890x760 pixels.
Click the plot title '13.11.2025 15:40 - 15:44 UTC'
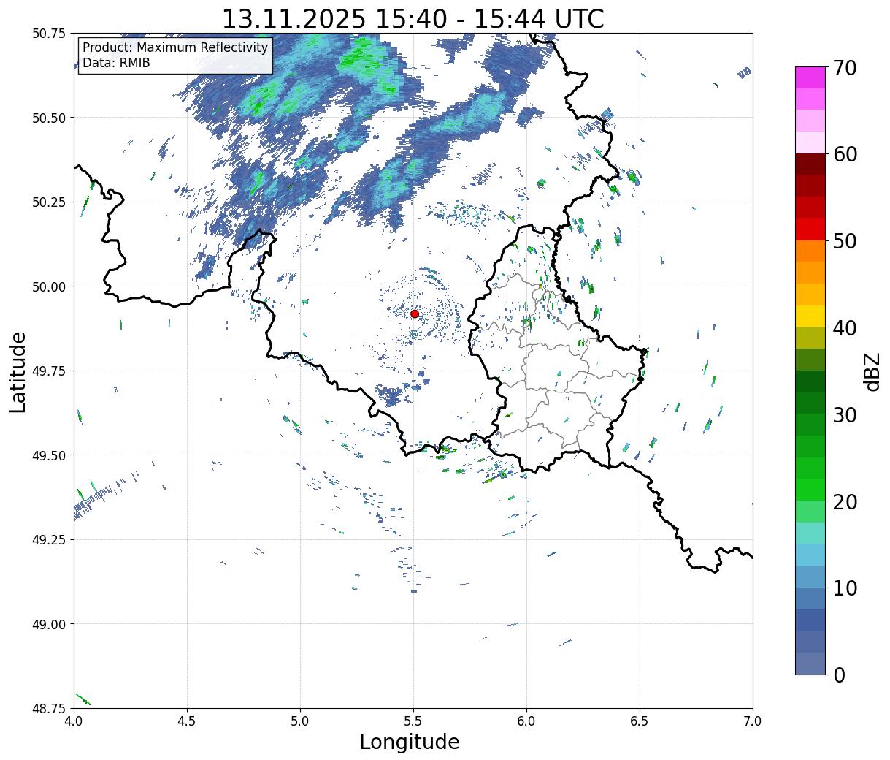coord(413,18)
